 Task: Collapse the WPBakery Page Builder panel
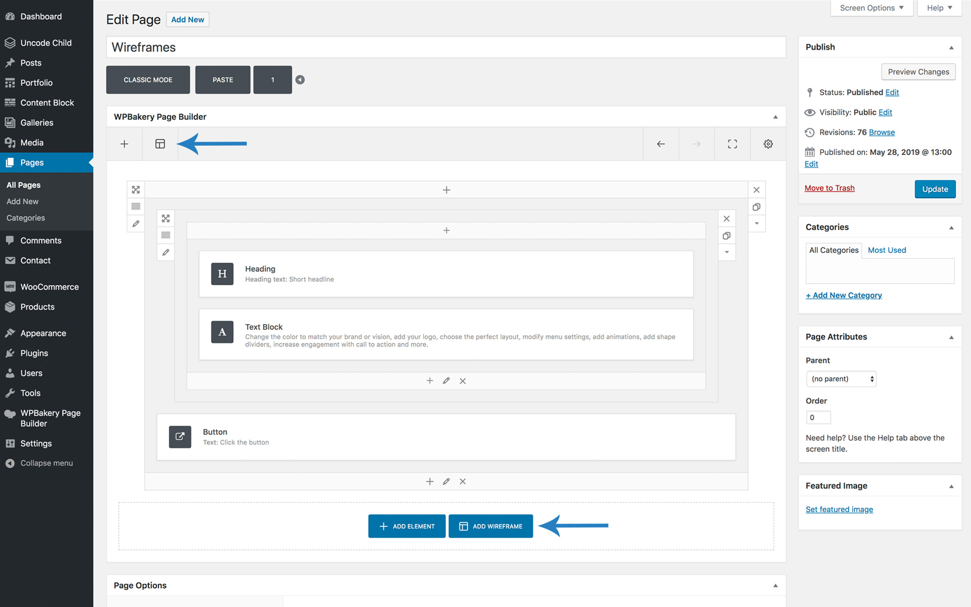pos(775,117)
